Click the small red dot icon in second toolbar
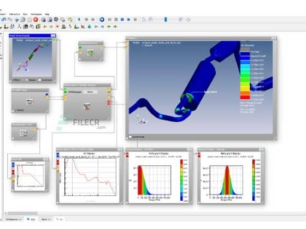 click(57, 27)
